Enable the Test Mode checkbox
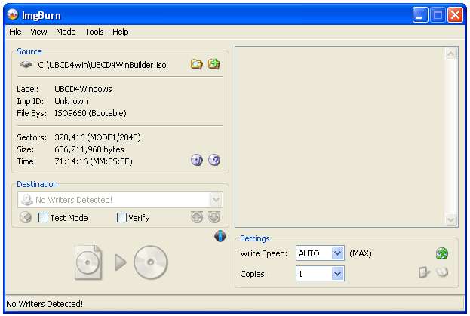Screen dimensions: 470x316 pos(43,218)
